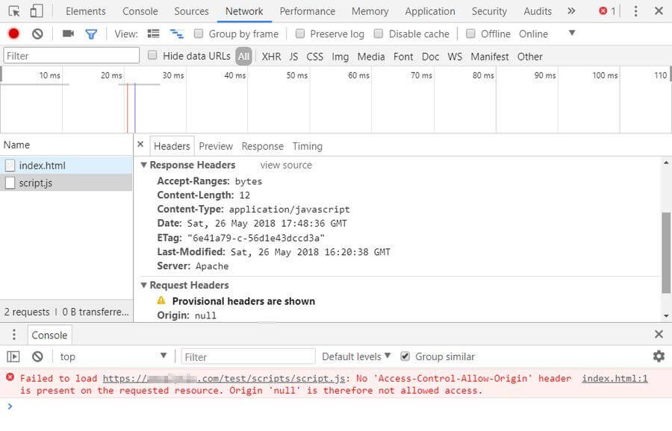Open the throttling Online dropdown arrow
The width and height of the screenshot is (672, 431).
[x=572, y=33]
